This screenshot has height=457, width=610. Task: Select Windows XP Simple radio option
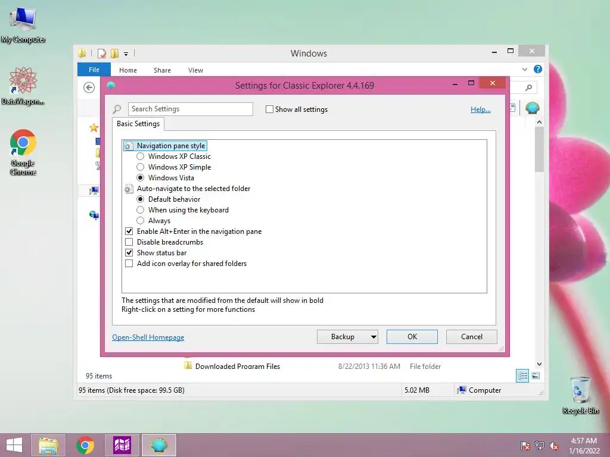click(141, 167)
